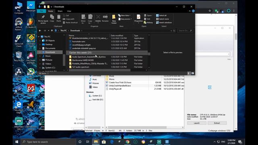
Task: Select Music in the dark navigation tree
Action: click(x=48, y=56)
